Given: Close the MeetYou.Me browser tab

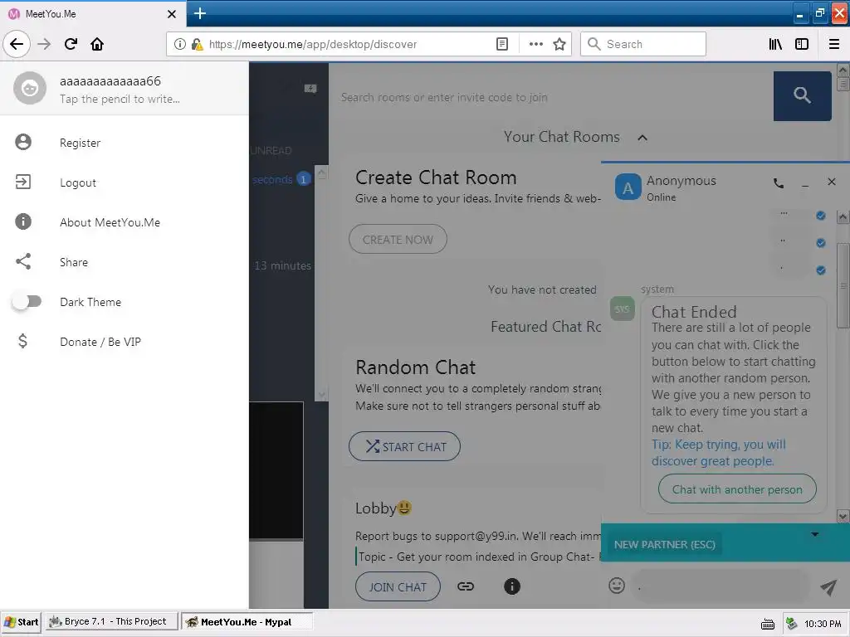Looking at the screenshot, I should [x=172, y=14].
